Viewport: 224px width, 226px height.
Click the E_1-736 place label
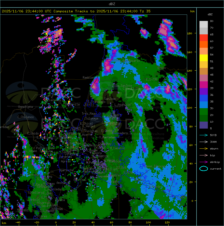point(152,79)
